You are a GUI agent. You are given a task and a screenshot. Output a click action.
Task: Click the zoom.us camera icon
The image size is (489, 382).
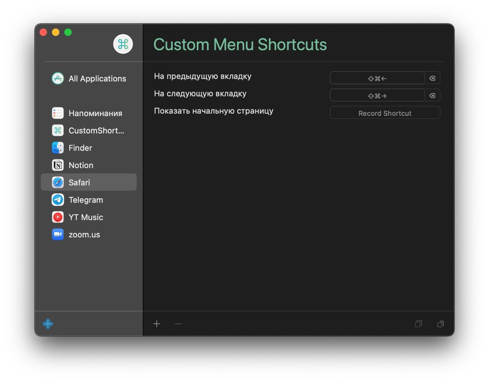click(x=58, y=235)
